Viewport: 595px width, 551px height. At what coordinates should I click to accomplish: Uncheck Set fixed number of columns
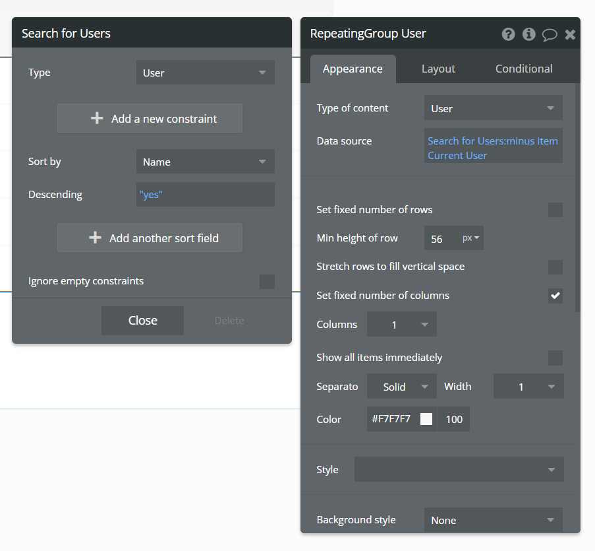click(555, 296)
